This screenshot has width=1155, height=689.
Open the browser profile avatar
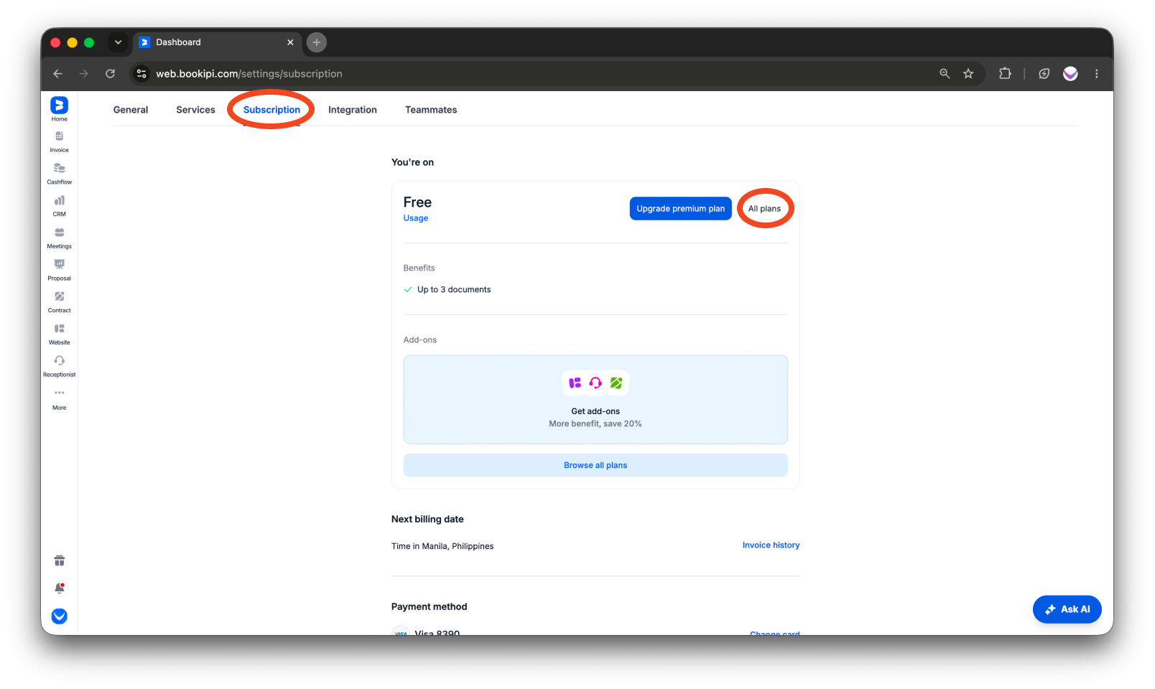1070,73
